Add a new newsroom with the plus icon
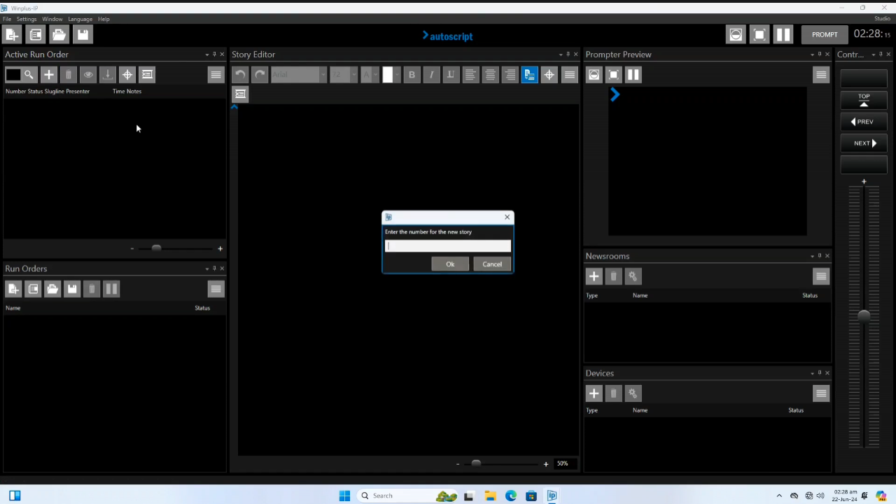Viewport: 896px width, 504px height. tap(594, 276)
